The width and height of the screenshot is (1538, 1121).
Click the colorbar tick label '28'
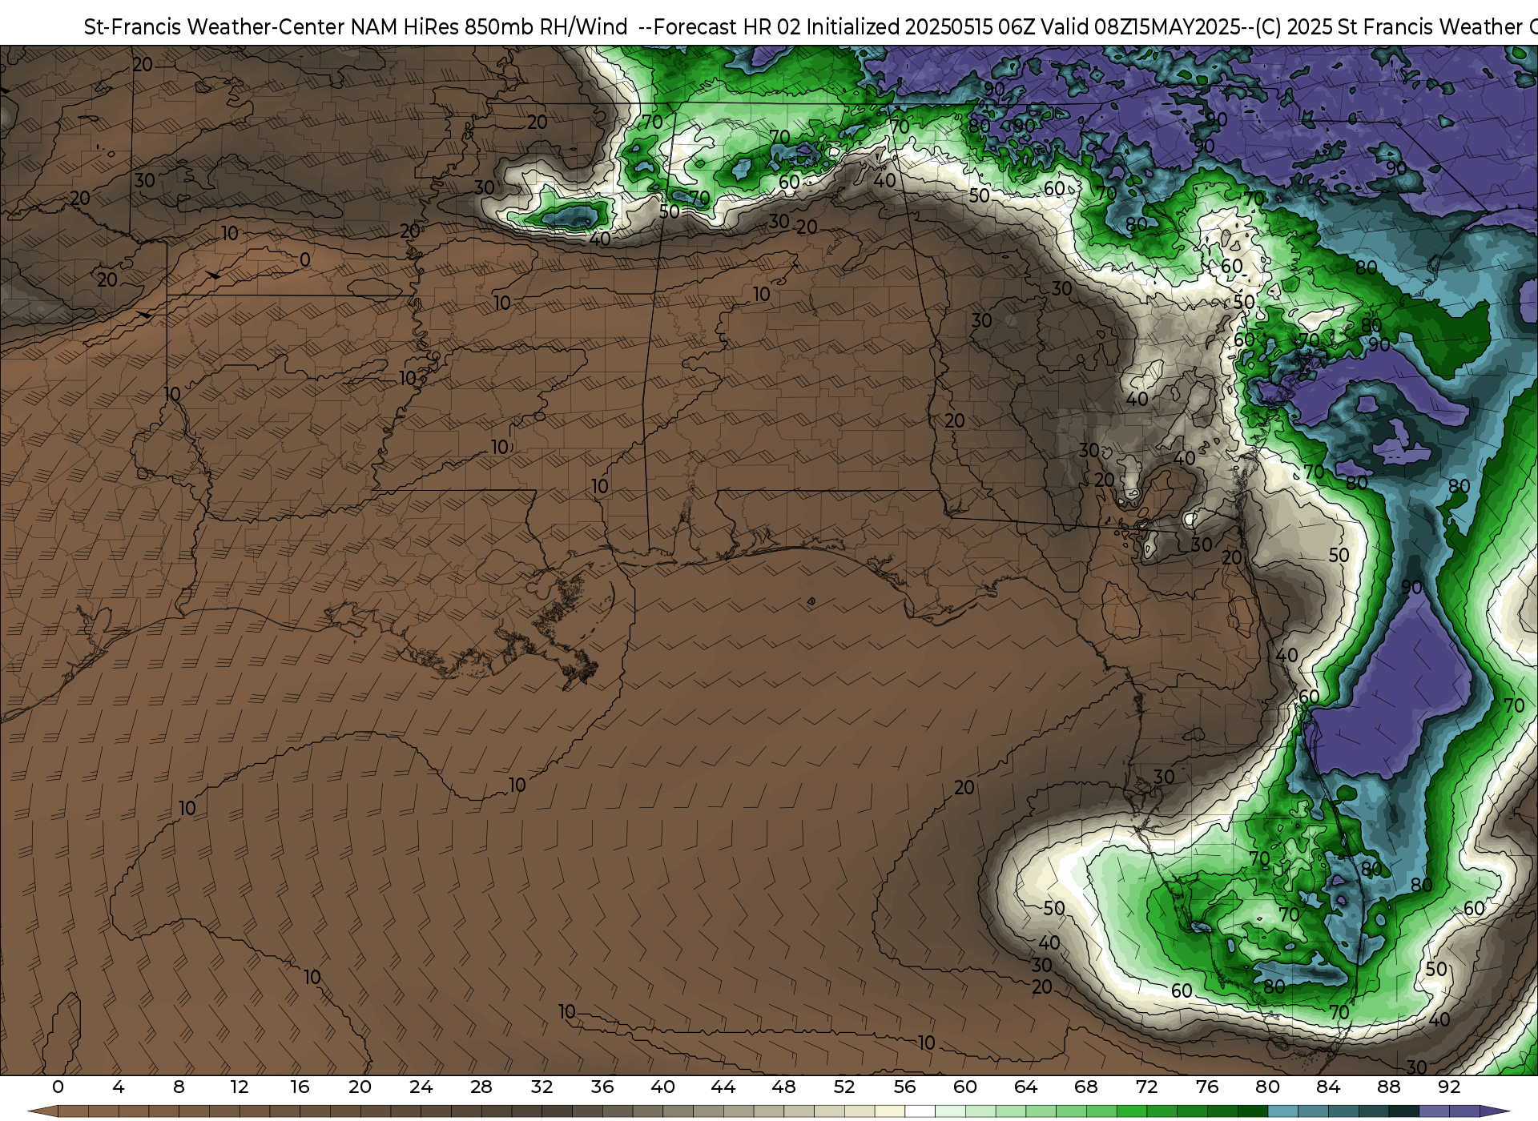tap(481, 1087)
